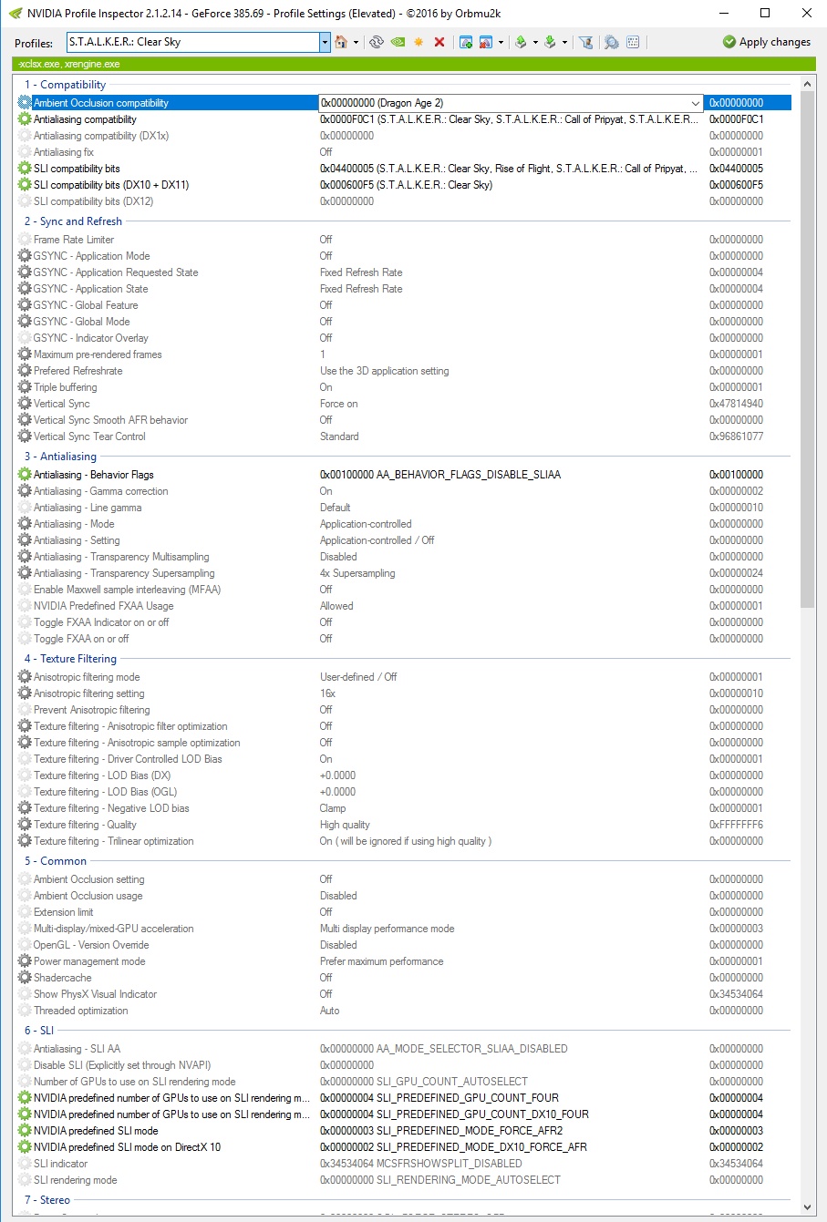
Task: Open the bit value editor grid icon
Action: click(x=633, y=42)
